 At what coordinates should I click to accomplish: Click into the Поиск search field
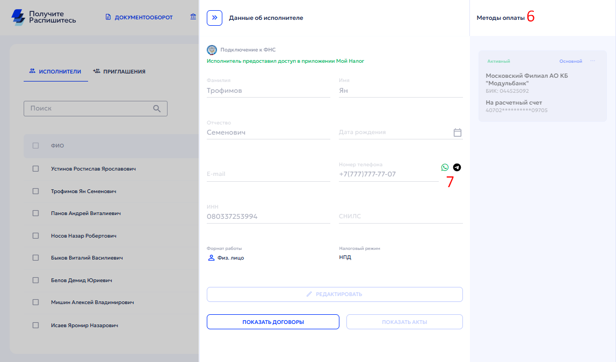pyautogui.click(x=89, y=108)
